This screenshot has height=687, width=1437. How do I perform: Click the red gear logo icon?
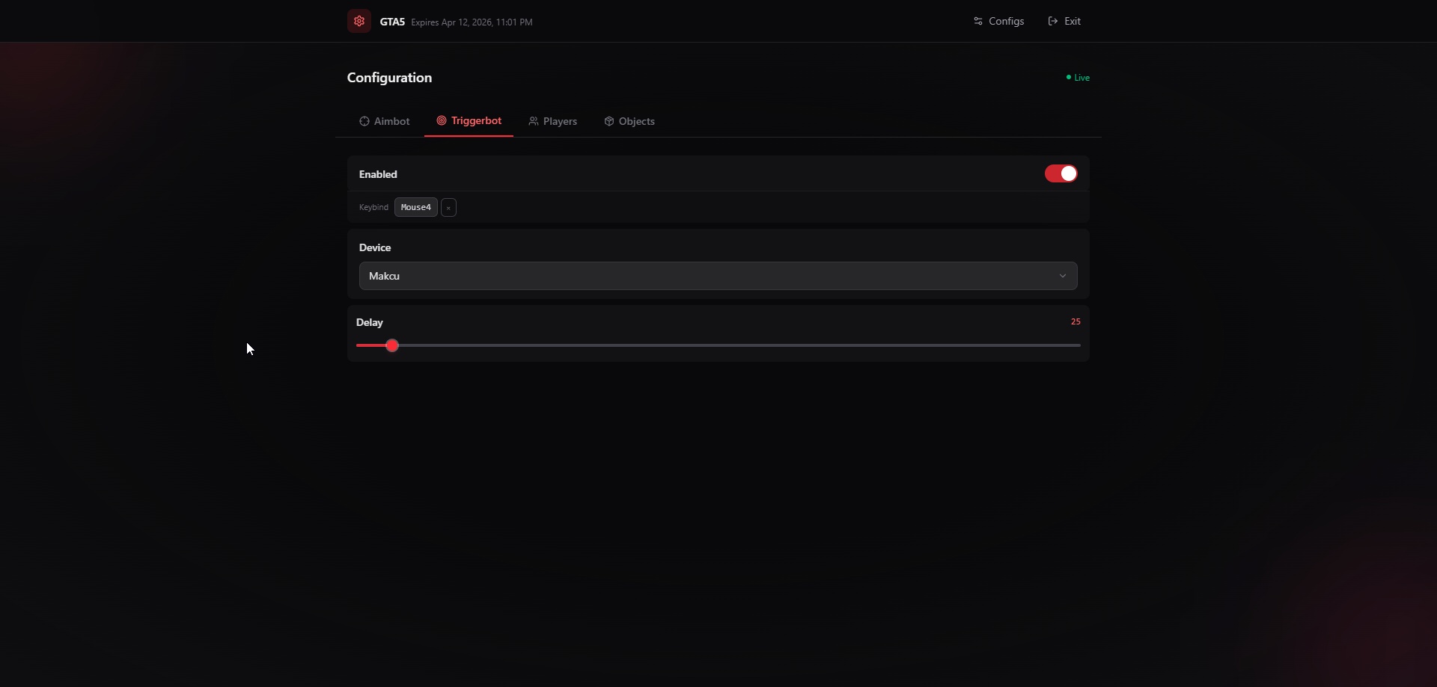(x=359, y=21)
